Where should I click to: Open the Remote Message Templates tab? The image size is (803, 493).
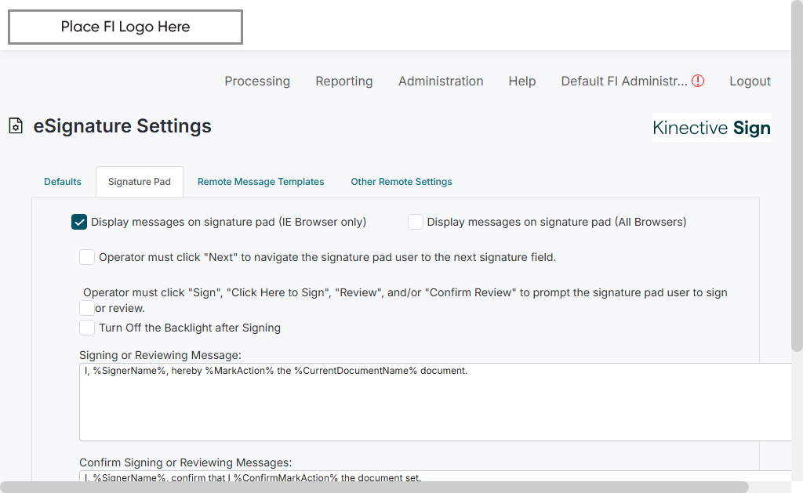pos(260,182)
